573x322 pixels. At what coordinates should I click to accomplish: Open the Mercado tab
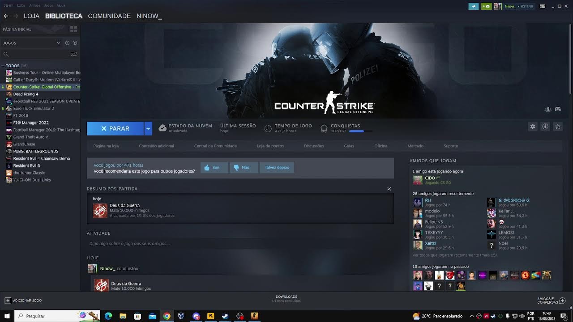coord(415,146)
